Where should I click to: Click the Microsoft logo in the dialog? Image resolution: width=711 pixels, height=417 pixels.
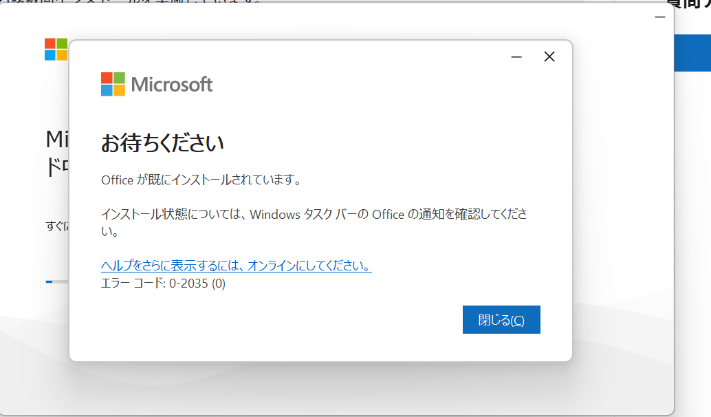[157, 84]
